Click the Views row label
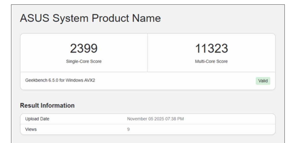294x143 pixels. click(x=31, y=129)
